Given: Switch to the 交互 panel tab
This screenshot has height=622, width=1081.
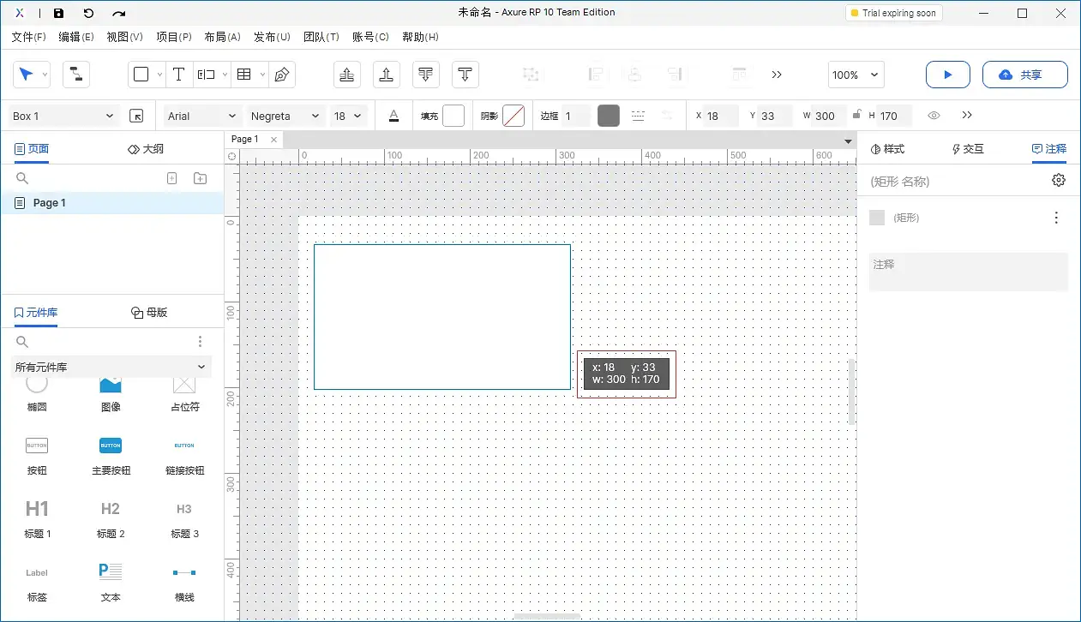Looking at the screenshot, I should (x=967, y=148).
